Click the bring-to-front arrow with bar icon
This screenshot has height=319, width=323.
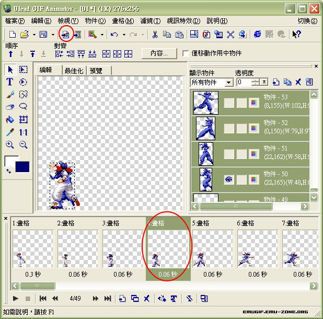coord(32,54)
